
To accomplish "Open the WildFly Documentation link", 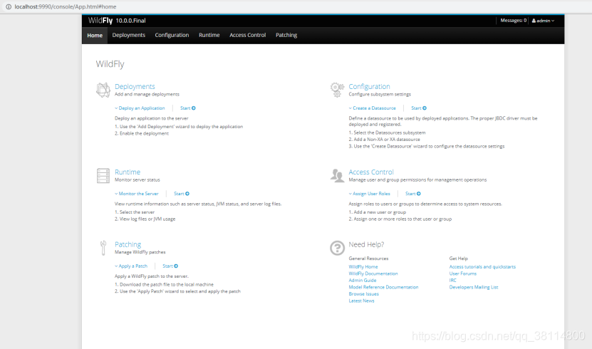I will pyautogui.click(x=373, y=274).
